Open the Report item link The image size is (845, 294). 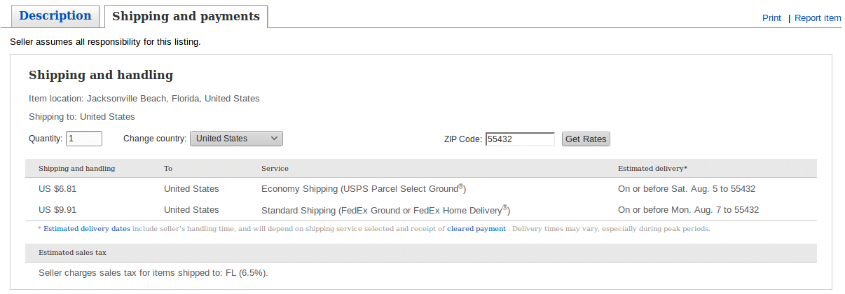tap(818, 18)
